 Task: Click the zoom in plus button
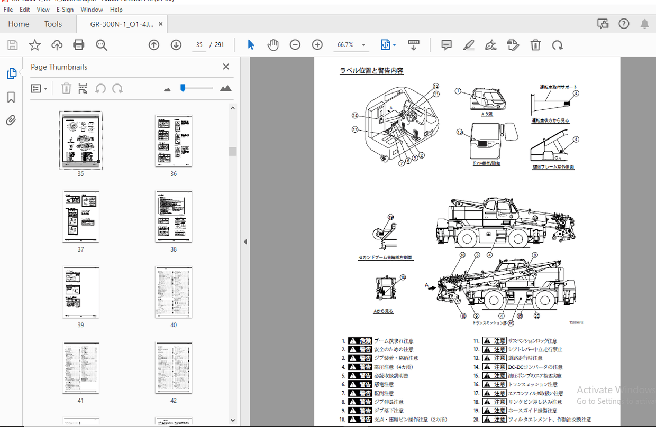(x=317, y=45)
